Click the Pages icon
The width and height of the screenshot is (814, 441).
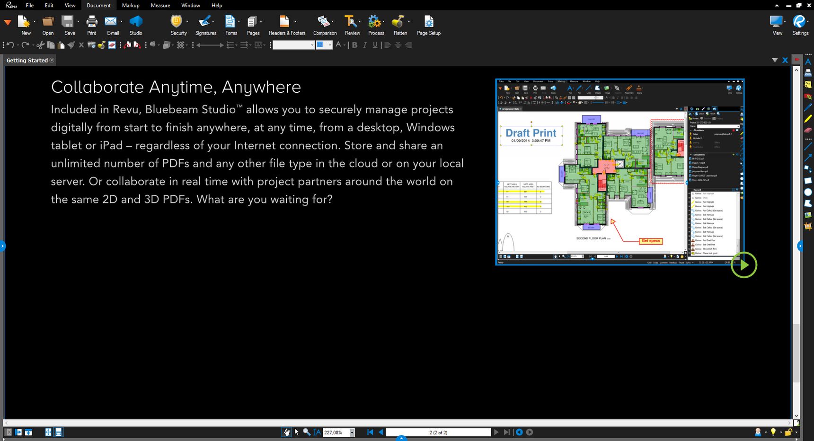[252, 22]
